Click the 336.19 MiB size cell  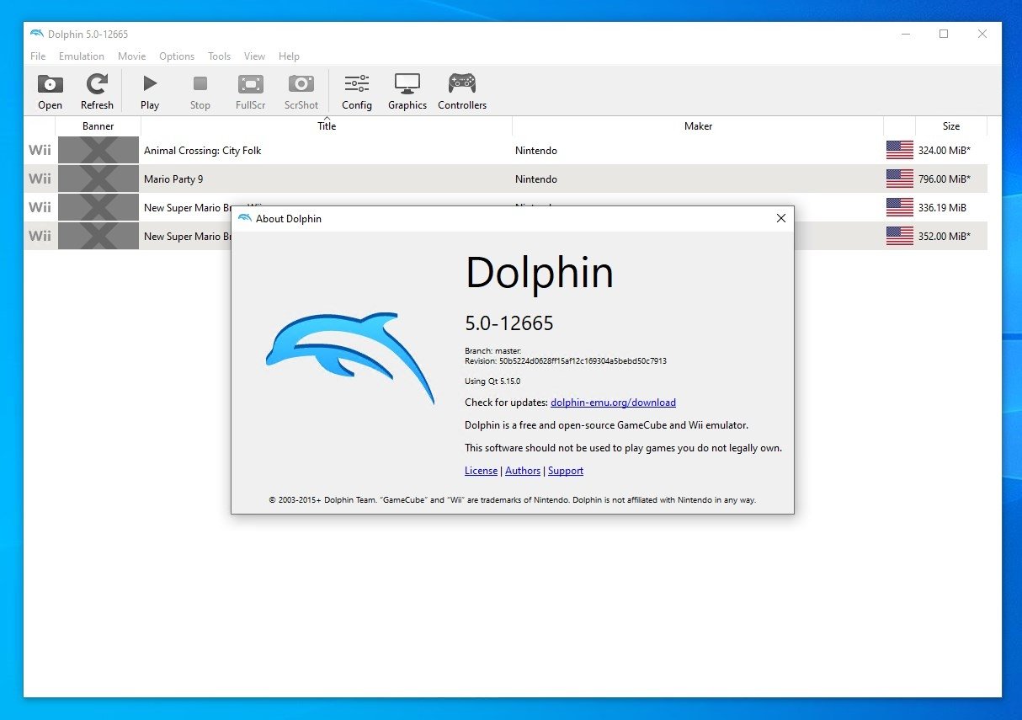click(942, 208)
